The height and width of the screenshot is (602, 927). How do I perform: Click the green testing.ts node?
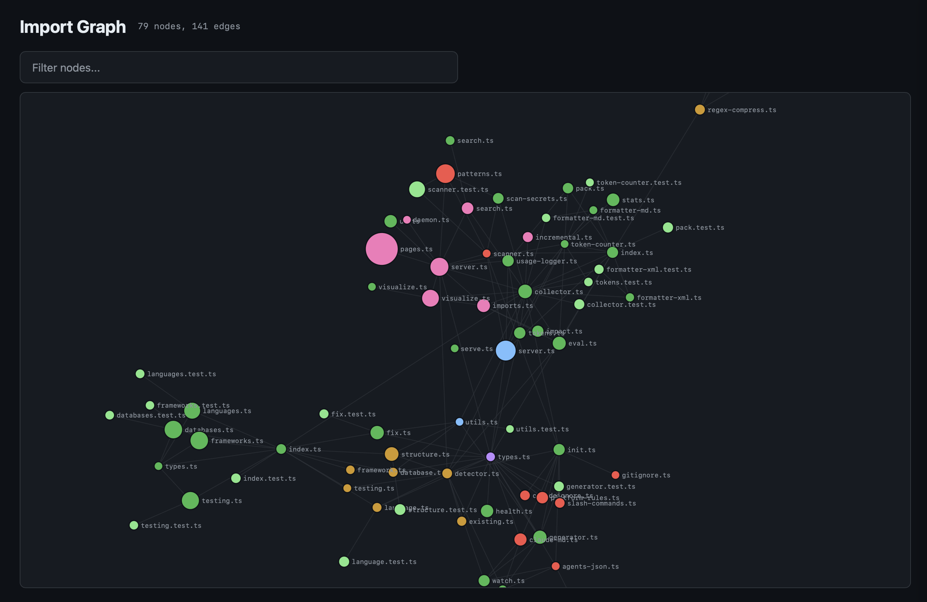point(190,500)
